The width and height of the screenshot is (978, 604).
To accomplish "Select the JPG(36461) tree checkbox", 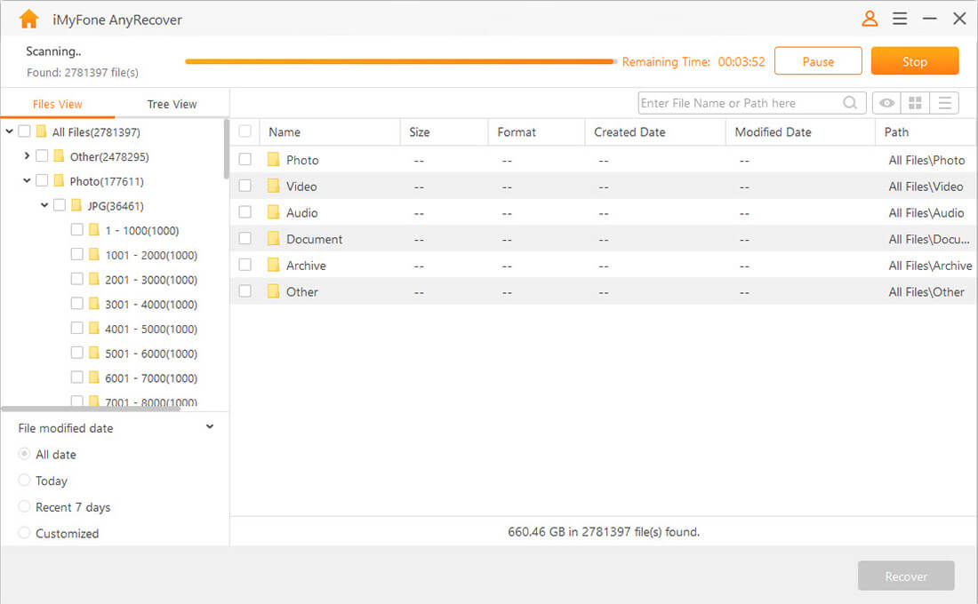I will pos(59,205).
